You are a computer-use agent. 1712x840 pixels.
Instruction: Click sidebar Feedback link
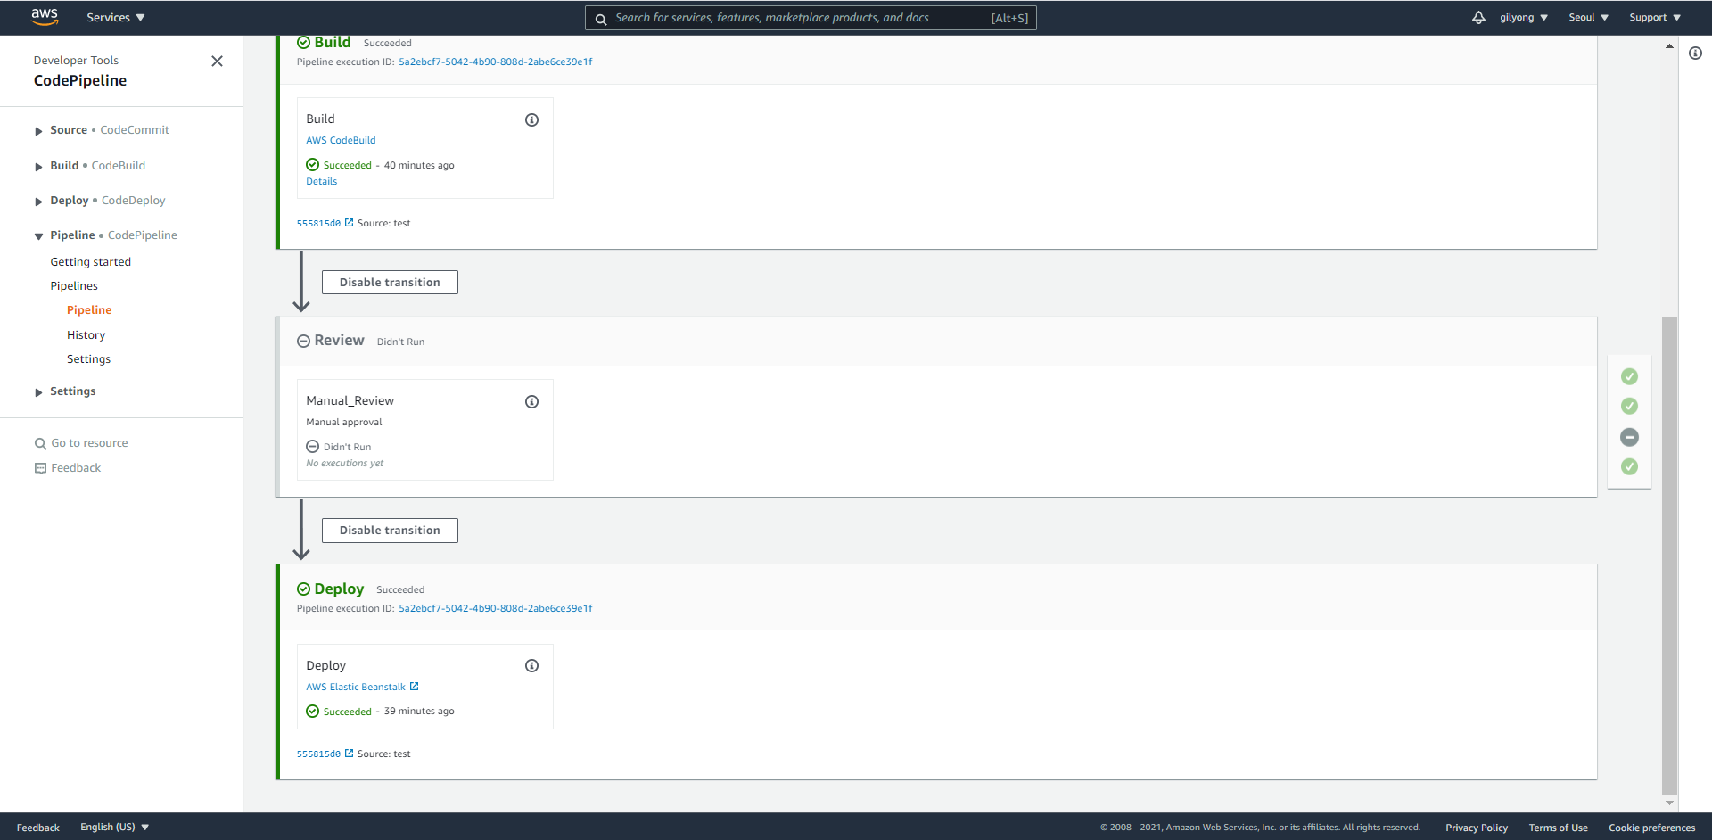(76, 468)
